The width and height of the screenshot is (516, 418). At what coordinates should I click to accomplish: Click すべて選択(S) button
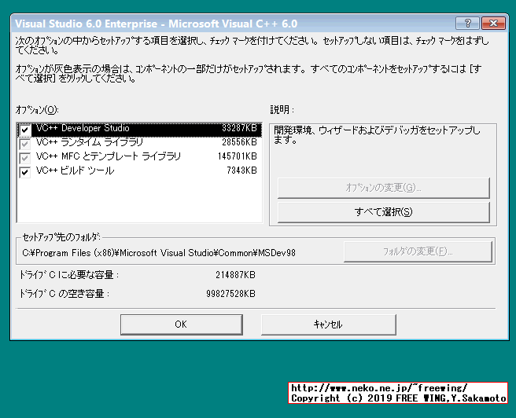[x=383, y=212]
